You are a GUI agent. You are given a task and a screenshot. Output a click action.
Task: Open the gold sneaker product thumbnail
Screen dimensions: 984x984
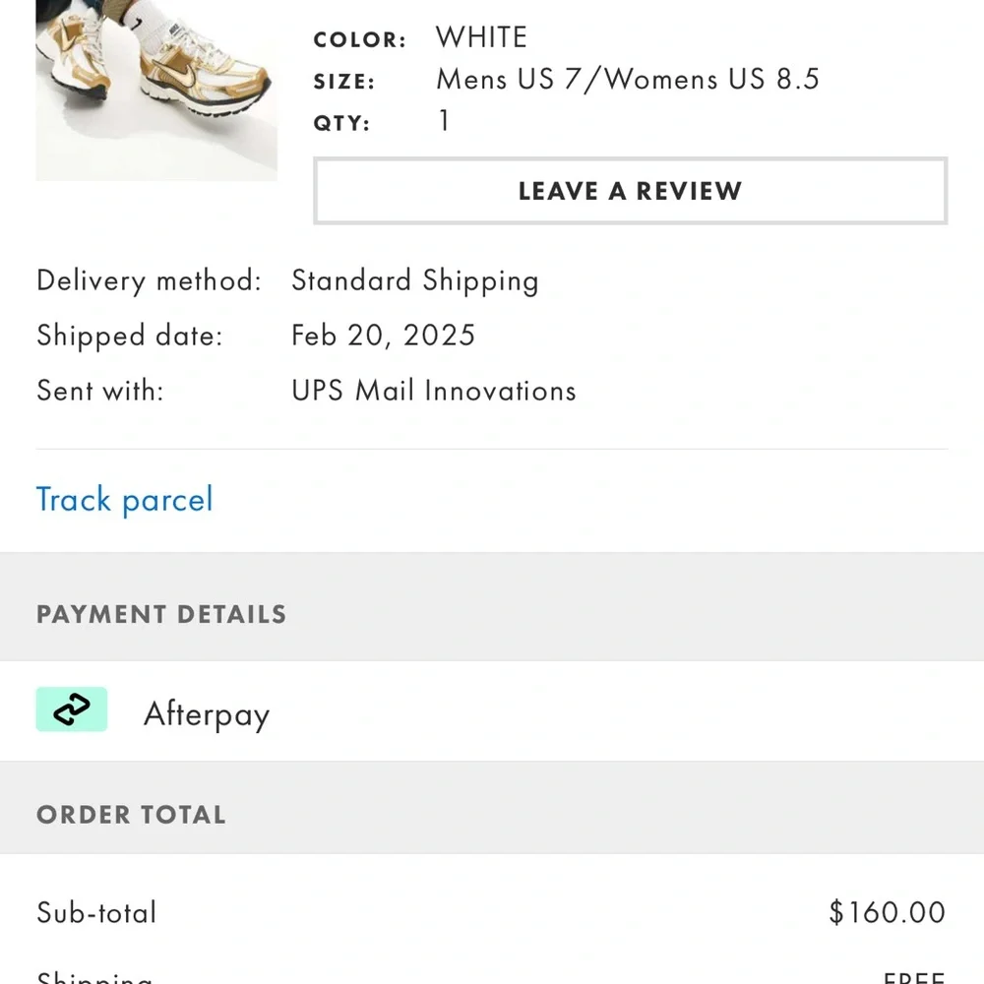156,91
